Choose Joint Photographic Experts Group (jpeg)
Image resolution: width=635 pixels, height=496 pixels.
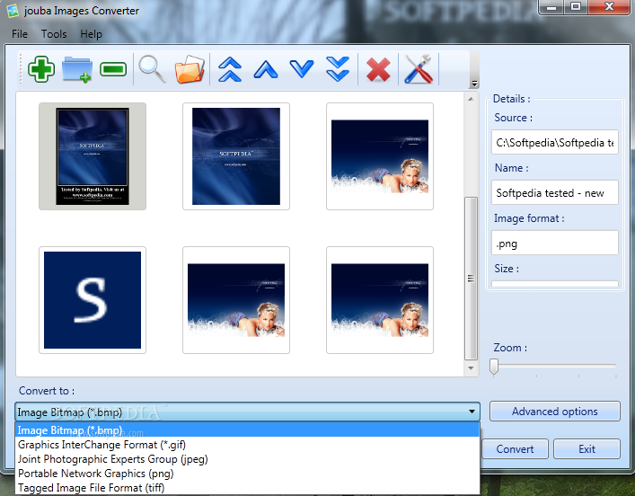pos(247,459)
